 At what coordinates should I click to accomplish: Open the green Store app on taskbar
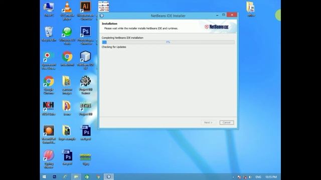pos(87,176)
